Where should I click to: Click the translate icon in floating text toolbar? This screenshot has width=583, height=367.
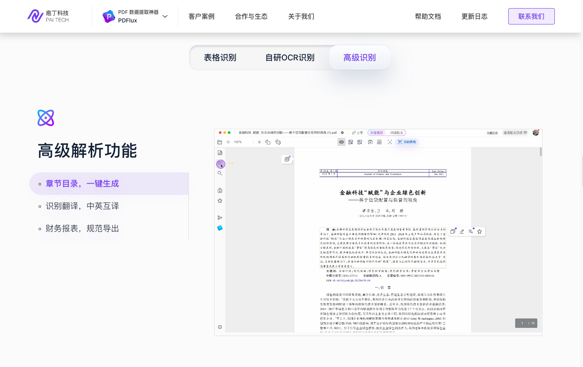point(471,231)
